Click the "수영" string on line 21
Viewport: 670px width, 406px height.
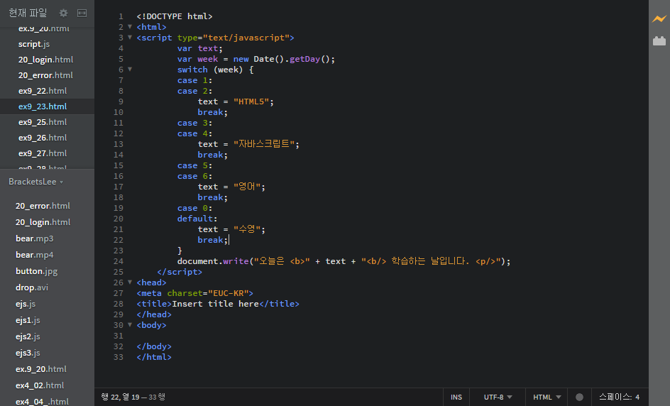click(x=247, y=229)
